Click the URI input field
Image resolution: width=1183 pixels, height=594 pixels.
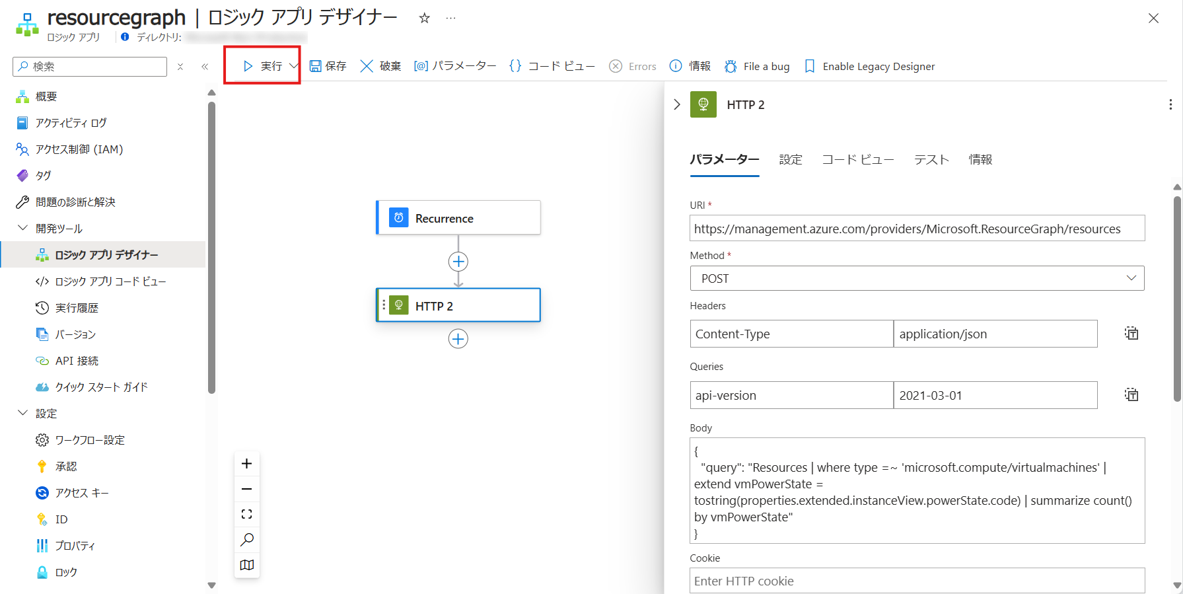click(917, 229)
